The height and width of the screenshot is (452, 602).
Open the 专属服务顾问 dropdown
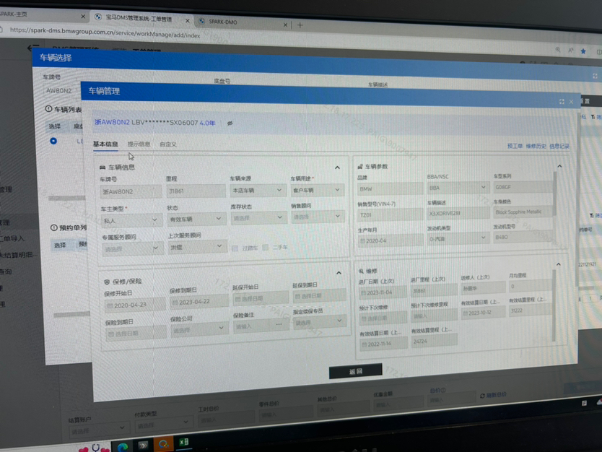pyautogui.click(x=131, y=249)
